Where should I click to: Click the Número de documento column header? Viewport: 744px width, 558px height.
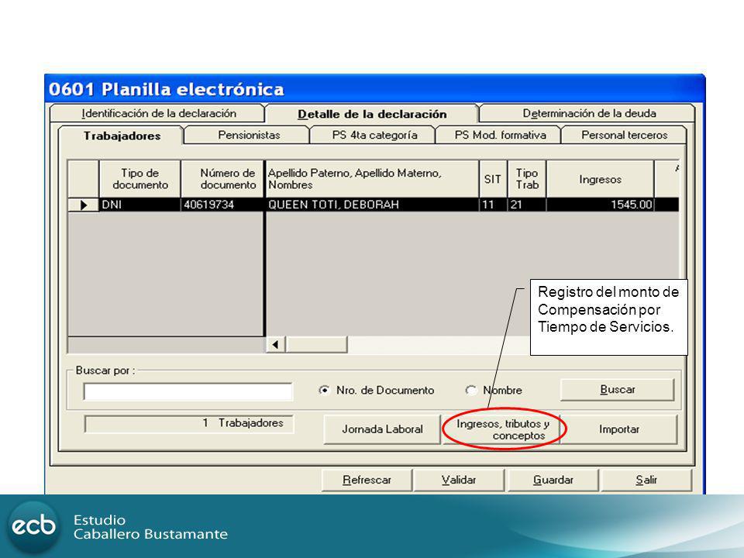(222, 179)
